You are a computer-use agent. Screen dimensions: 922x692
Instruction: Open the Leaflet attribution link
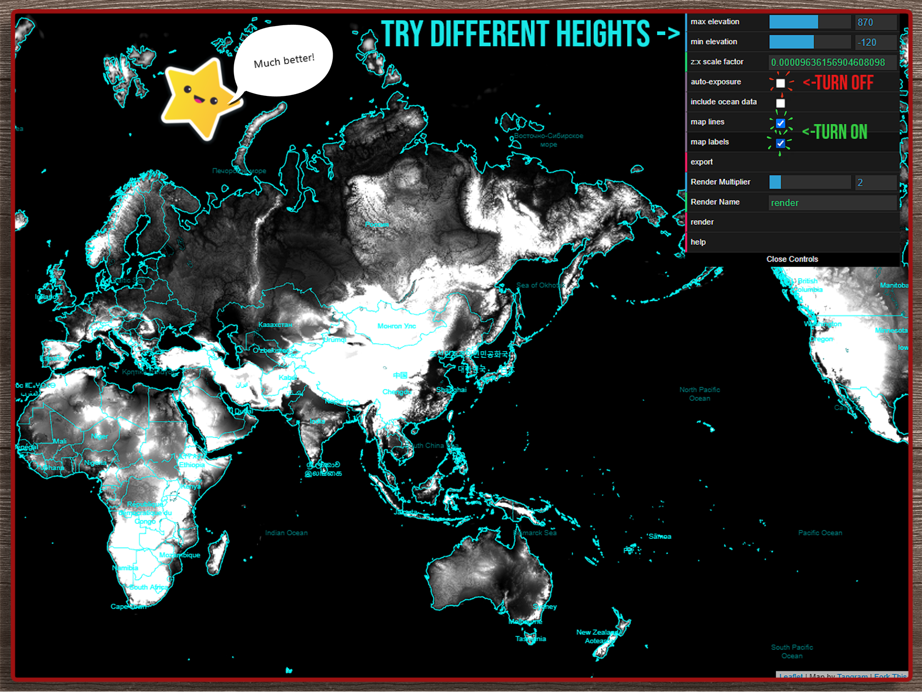tap(791, 676)
